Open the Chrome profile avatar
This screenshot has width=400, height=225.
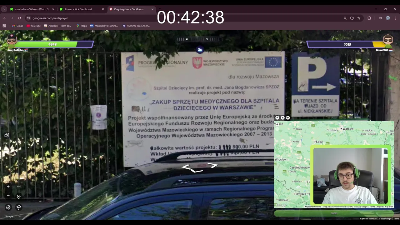388,18
